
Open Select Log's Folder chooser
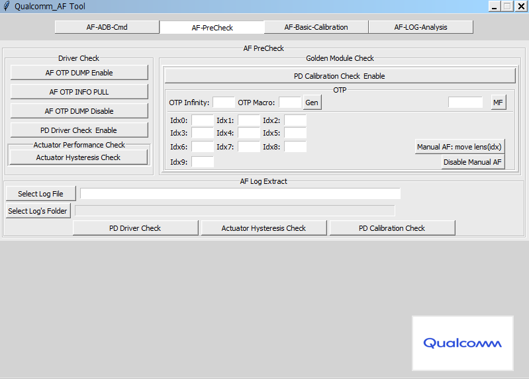tap(38, 211)
